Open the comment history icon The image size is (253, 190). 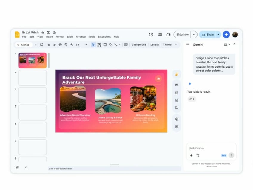[159, 34]
